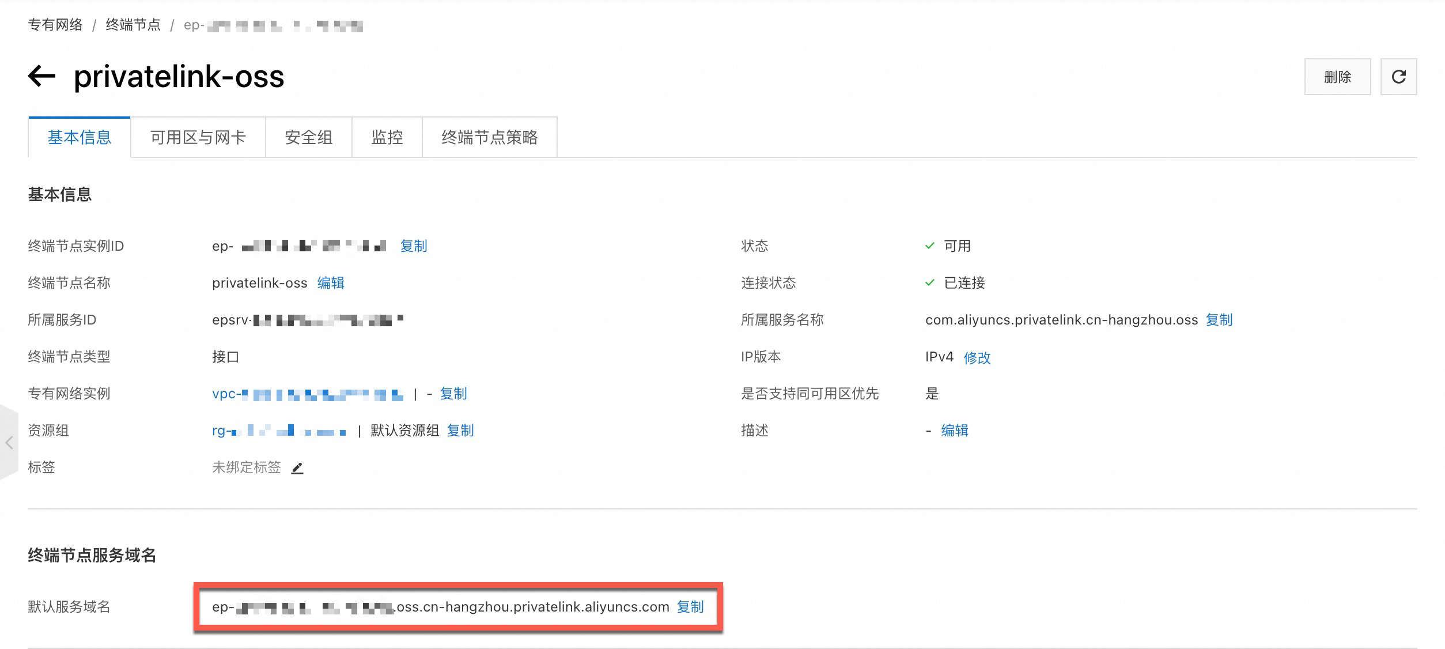The height and width of the screenshot is (649, 1445).
Task: Switch to 可用区与网卡 tab
Action: (x=198, y=137)
